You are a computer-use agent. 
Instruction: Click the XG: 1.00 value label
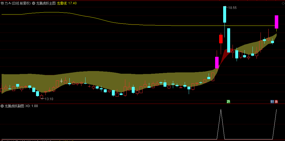tap(32, 106)
